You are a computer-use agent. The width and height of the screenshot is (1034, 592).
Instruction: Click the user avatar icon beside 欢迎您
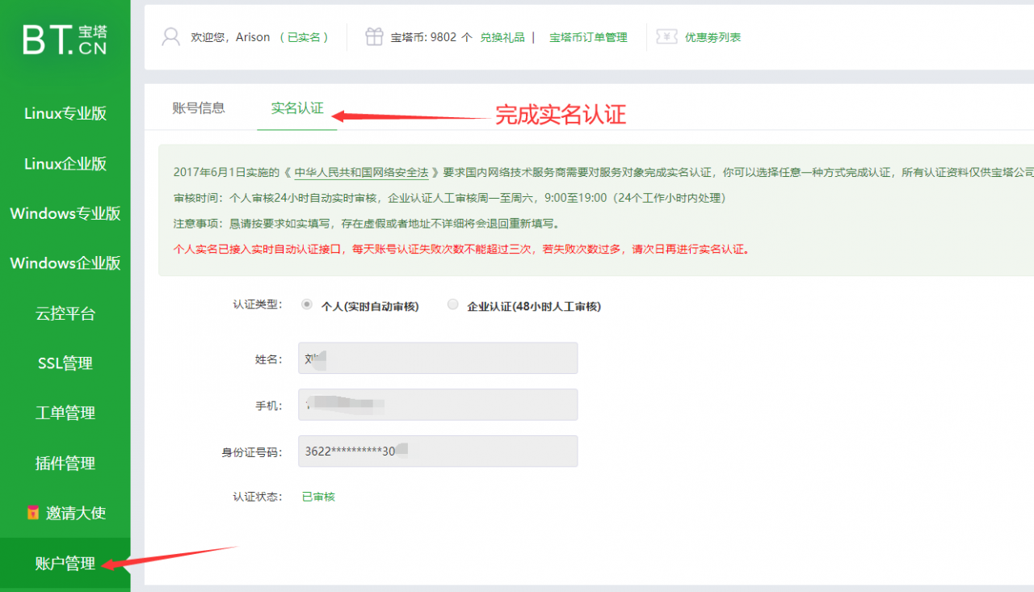(x=170, y=37)
